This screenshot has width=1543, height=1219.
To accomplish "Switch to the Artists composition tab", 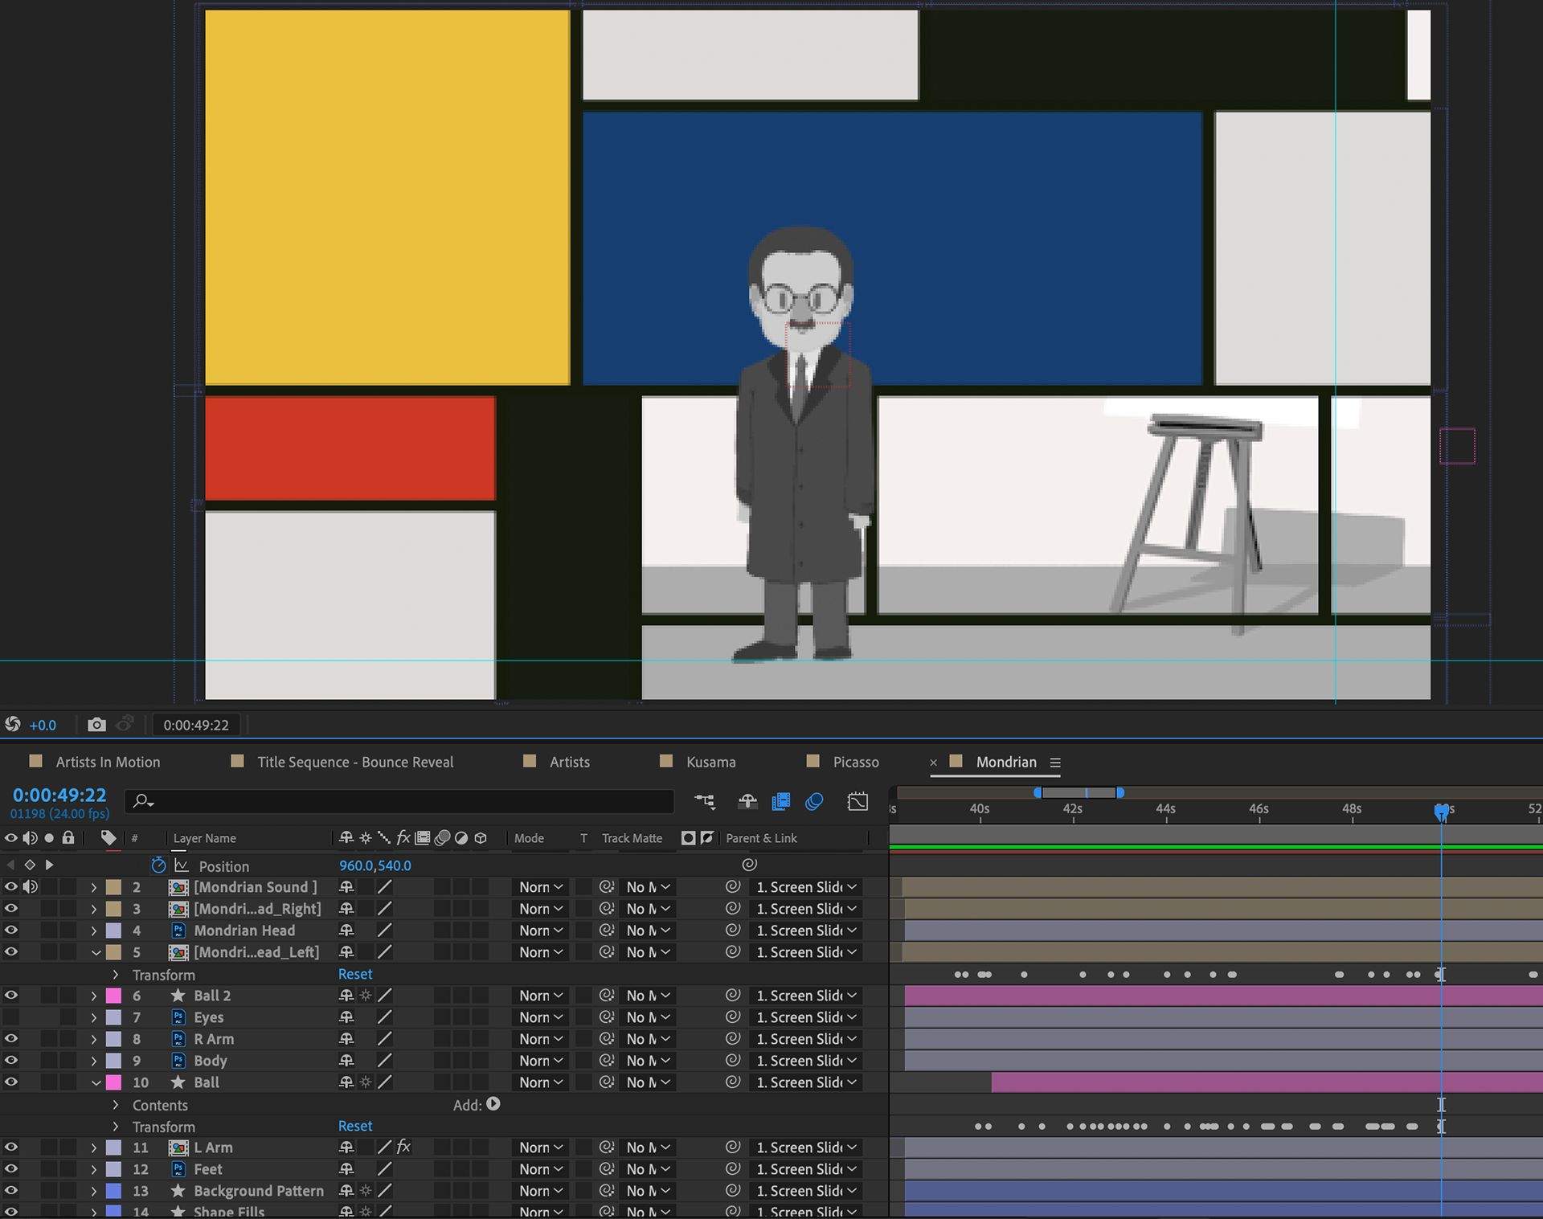I will click(570, 762).
